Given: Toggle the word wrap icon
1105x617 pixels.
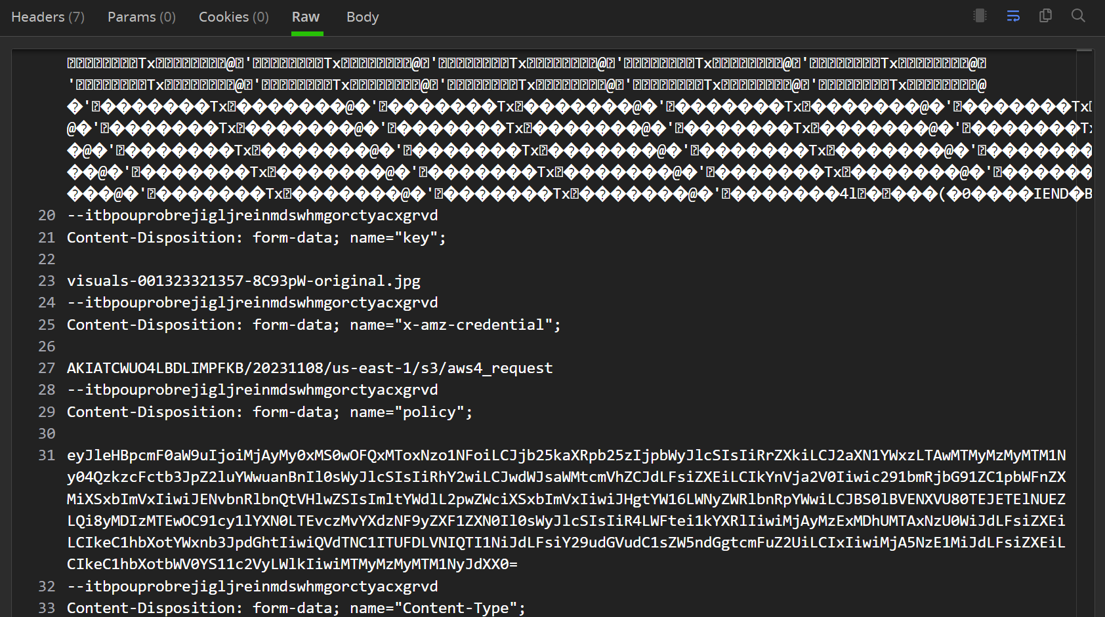Looking at the screenshot, I should [x=1013, y=16].
